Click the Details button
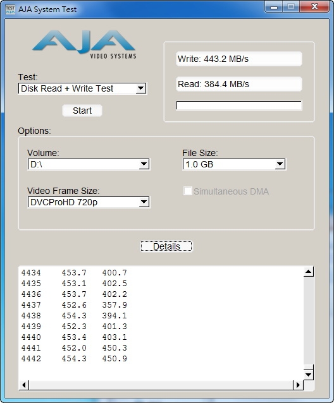334x403 pixels. (x=166, y=246)
